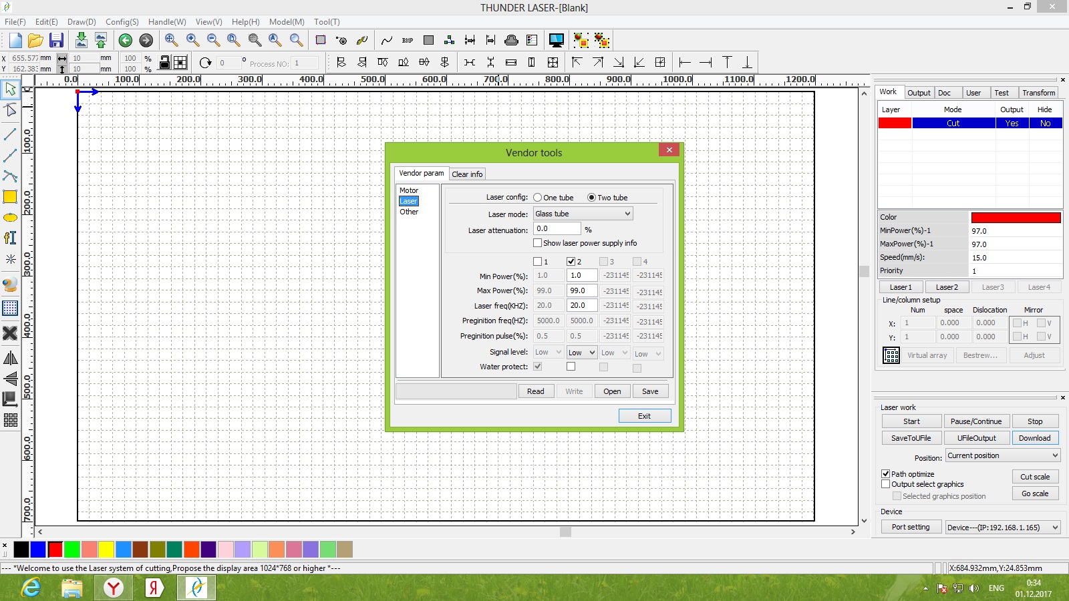1069x601 pixels.
Task: Open the File menu
Action: [15, 21]
